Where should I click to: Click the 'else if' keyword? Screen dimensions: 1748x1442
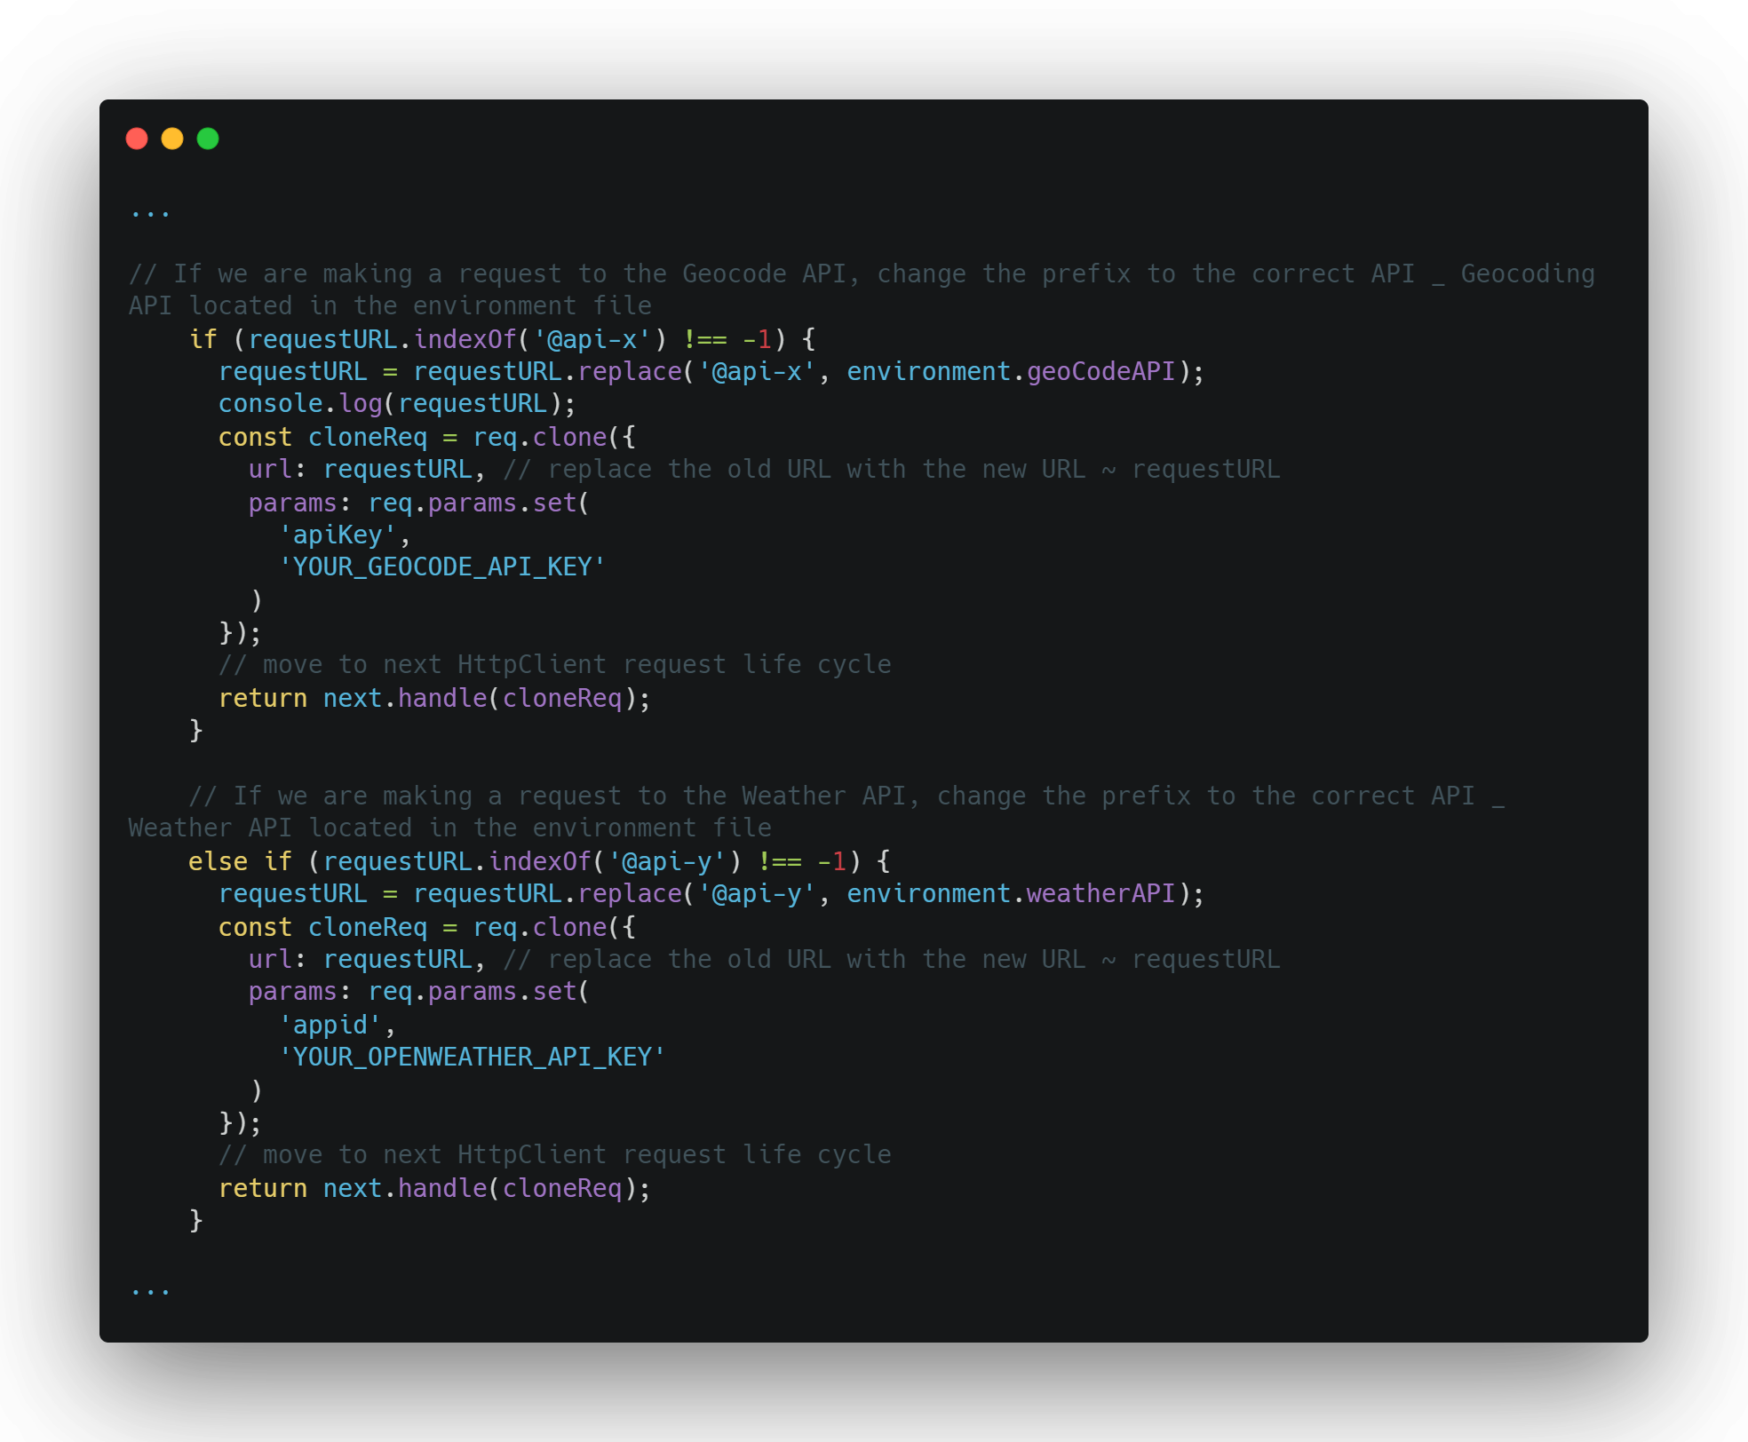240,861
